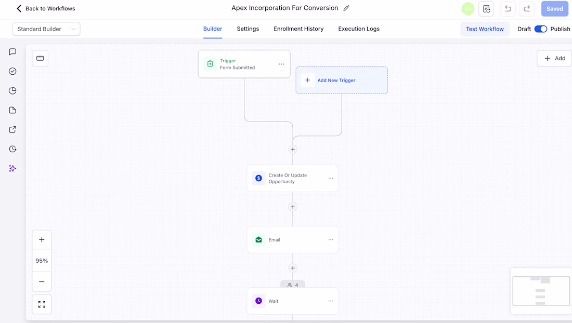572x323 pixels.
Task: Click the redo arrow icon
Action: click(527, 9)
